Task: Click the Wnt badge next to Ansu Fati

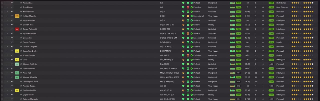Action: coord(17,73)
